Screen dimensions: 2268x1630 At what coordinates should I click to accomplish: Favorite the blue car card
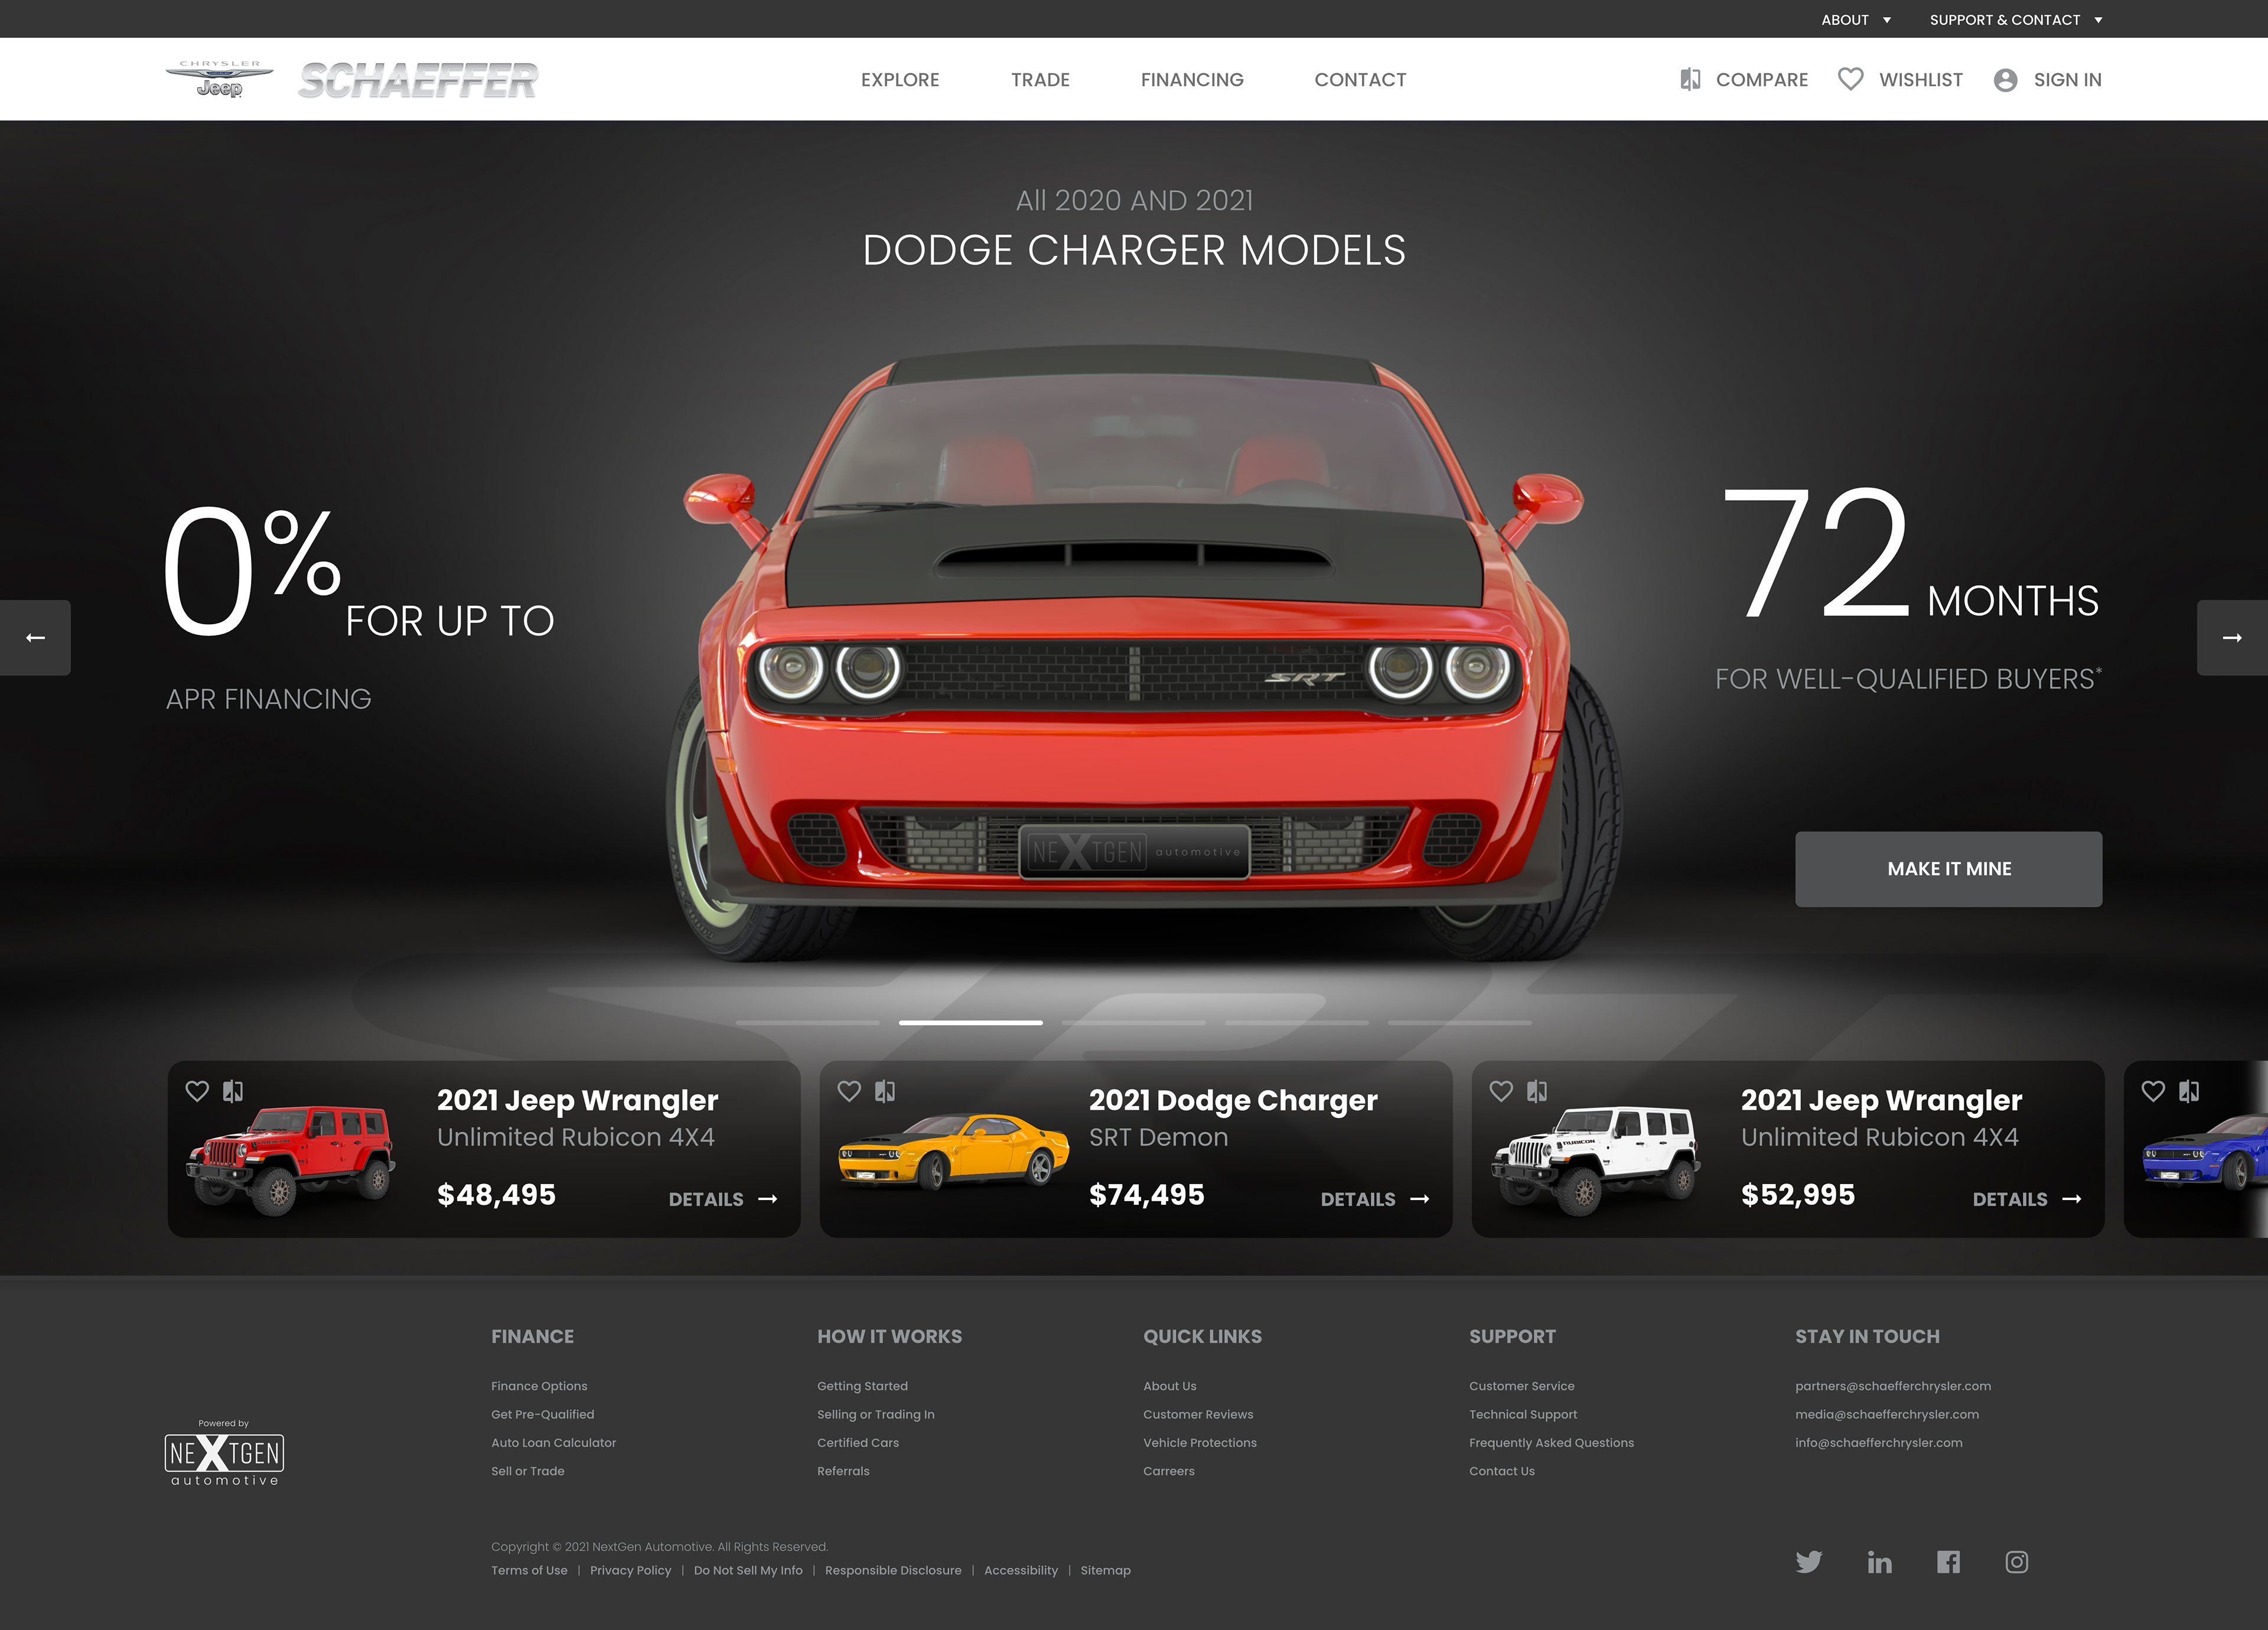tap(2153, 1091)
